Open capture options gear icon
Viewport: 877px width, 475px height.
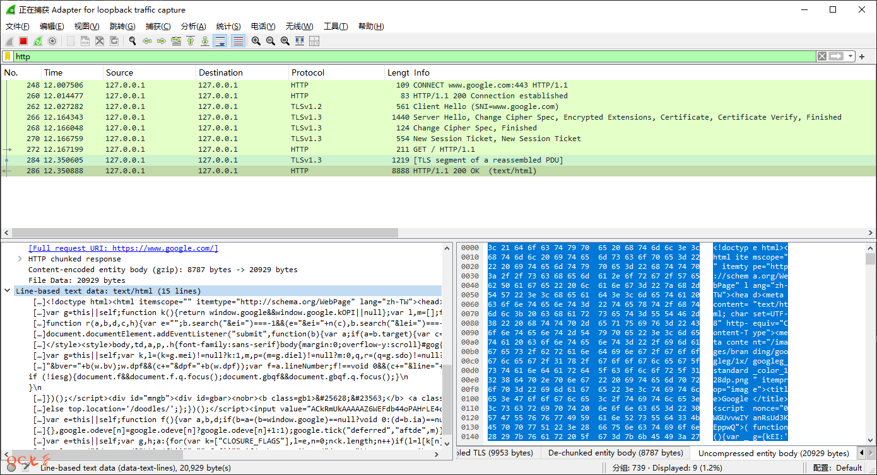[52, 41]
